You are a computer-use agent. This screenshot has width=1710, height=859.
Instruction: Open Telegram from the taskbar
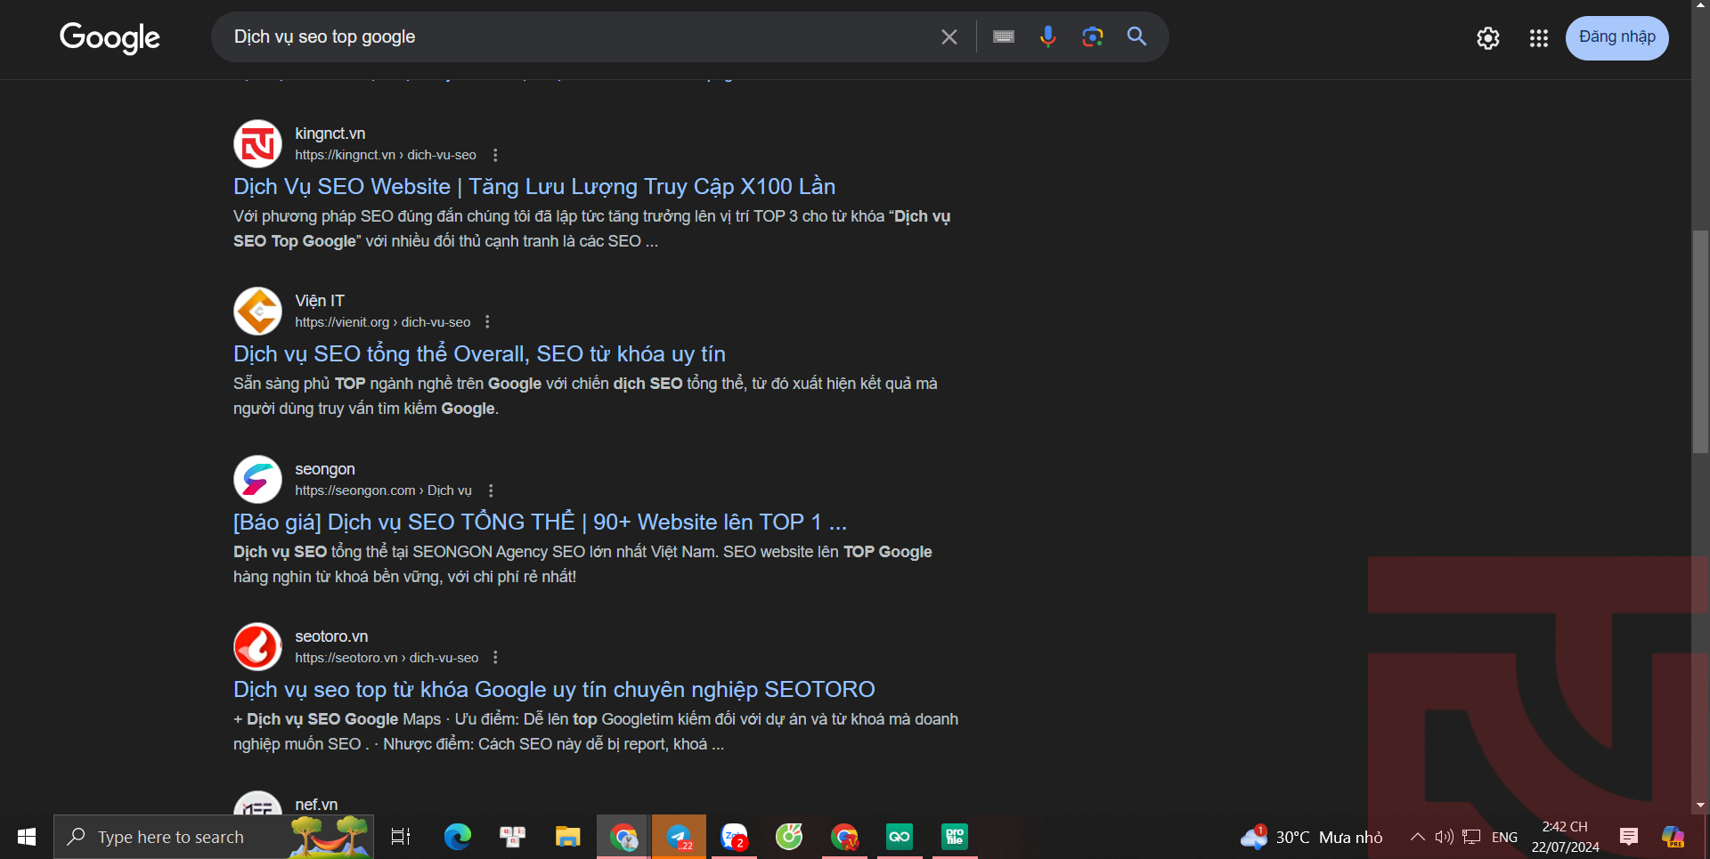(x=679, y=837)
